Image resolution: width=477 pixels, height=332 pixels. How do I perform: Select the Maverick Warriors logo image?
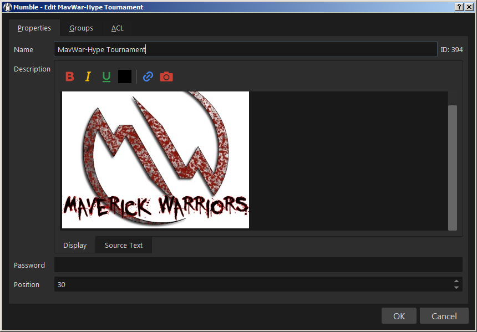pyautogui.click(x=155, y=160)
